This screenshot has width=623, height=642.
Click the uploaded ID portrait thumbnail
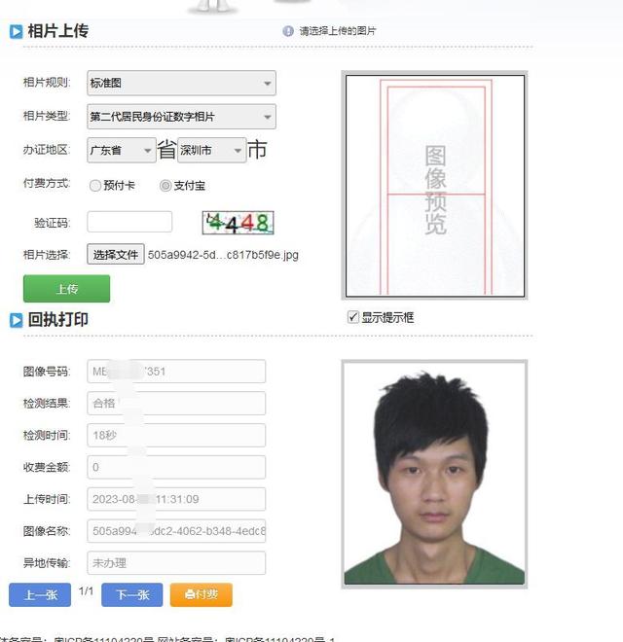[434, 474]
